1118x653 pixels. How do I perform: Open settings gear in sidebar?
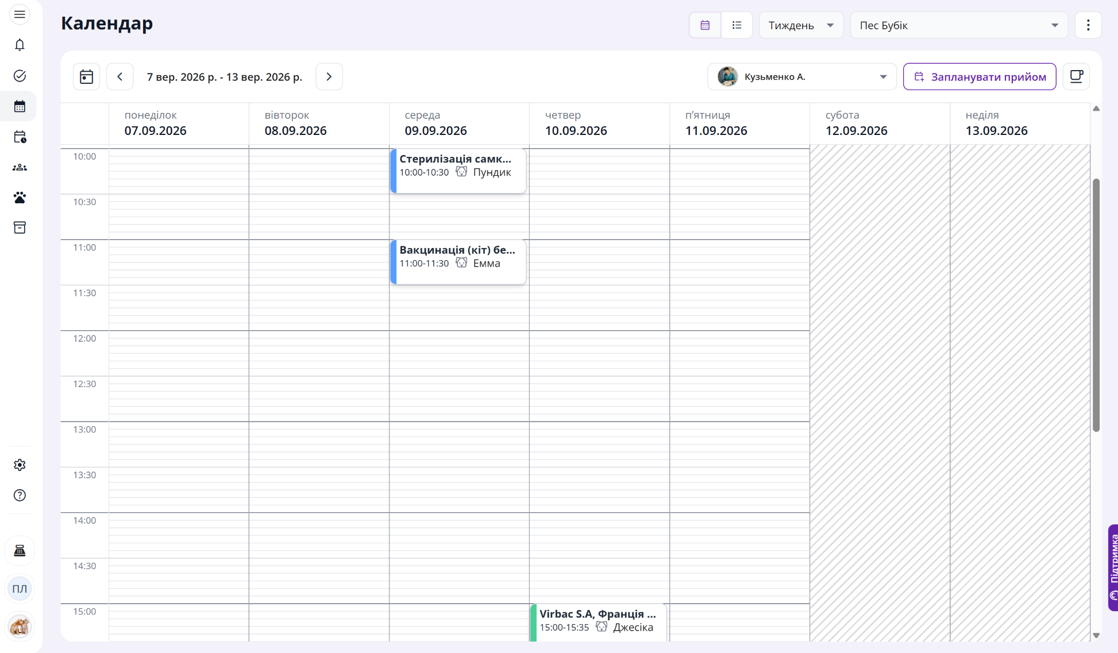[x=20, y=465]
